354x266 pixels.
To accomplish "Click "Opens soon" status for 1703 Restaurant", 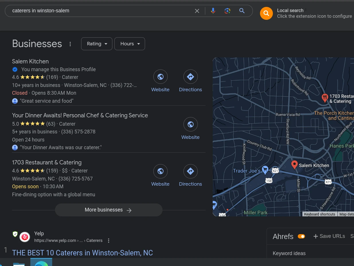I will pyautogui.click(x=25, y=187).
